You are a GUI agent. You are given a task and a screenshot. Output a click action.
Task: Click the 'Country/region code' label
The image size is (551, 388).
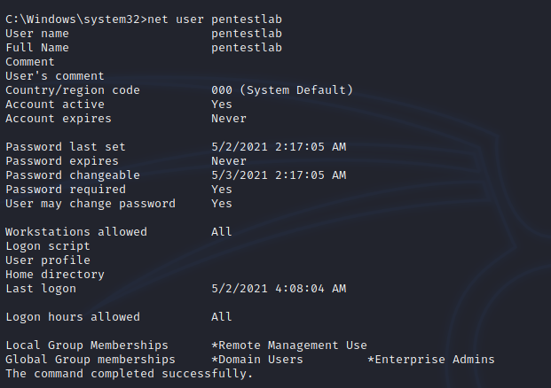(x=72, y=90)
